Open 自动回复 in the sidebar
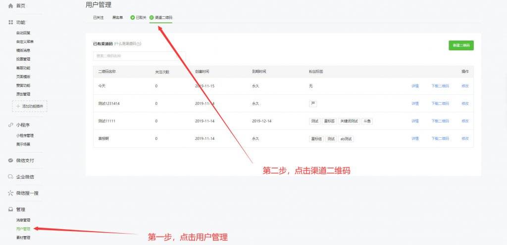The width and height of the screenshot is (507, 245). (x=23, y=33)
